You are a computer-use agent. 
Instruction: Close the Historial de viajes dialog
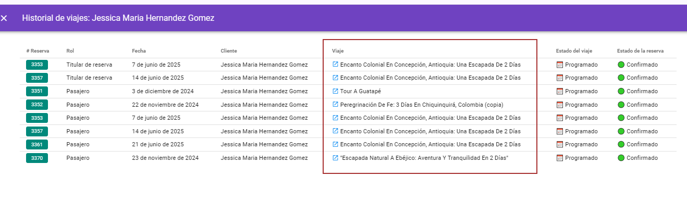(4, 18)
